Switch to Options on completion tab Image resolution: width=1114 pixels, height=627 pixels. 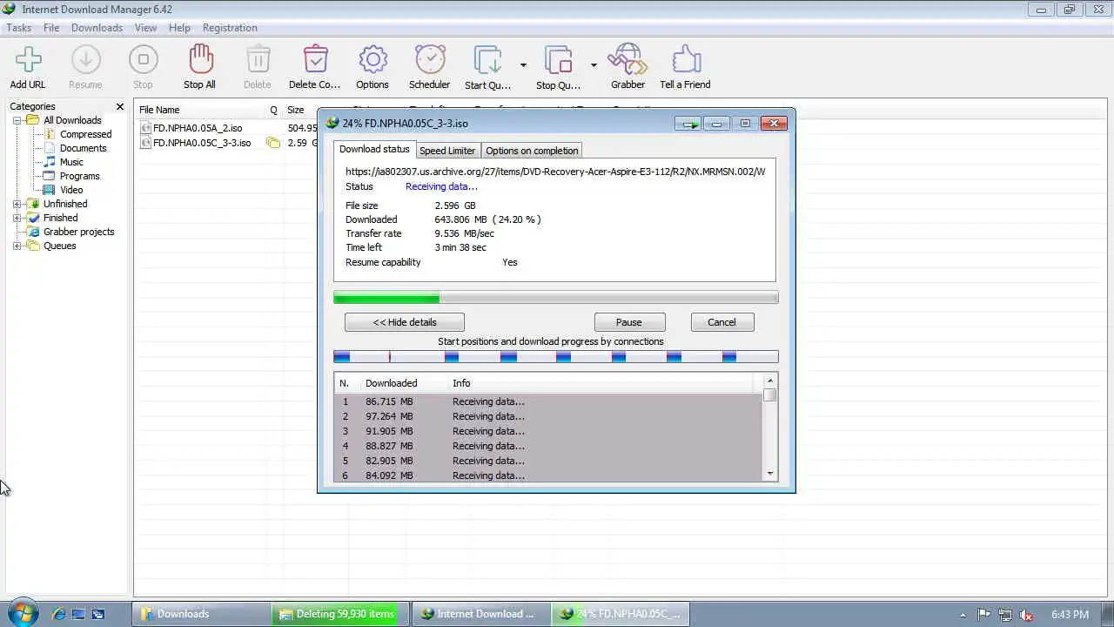pyautogui.click(x=532, y=151)
